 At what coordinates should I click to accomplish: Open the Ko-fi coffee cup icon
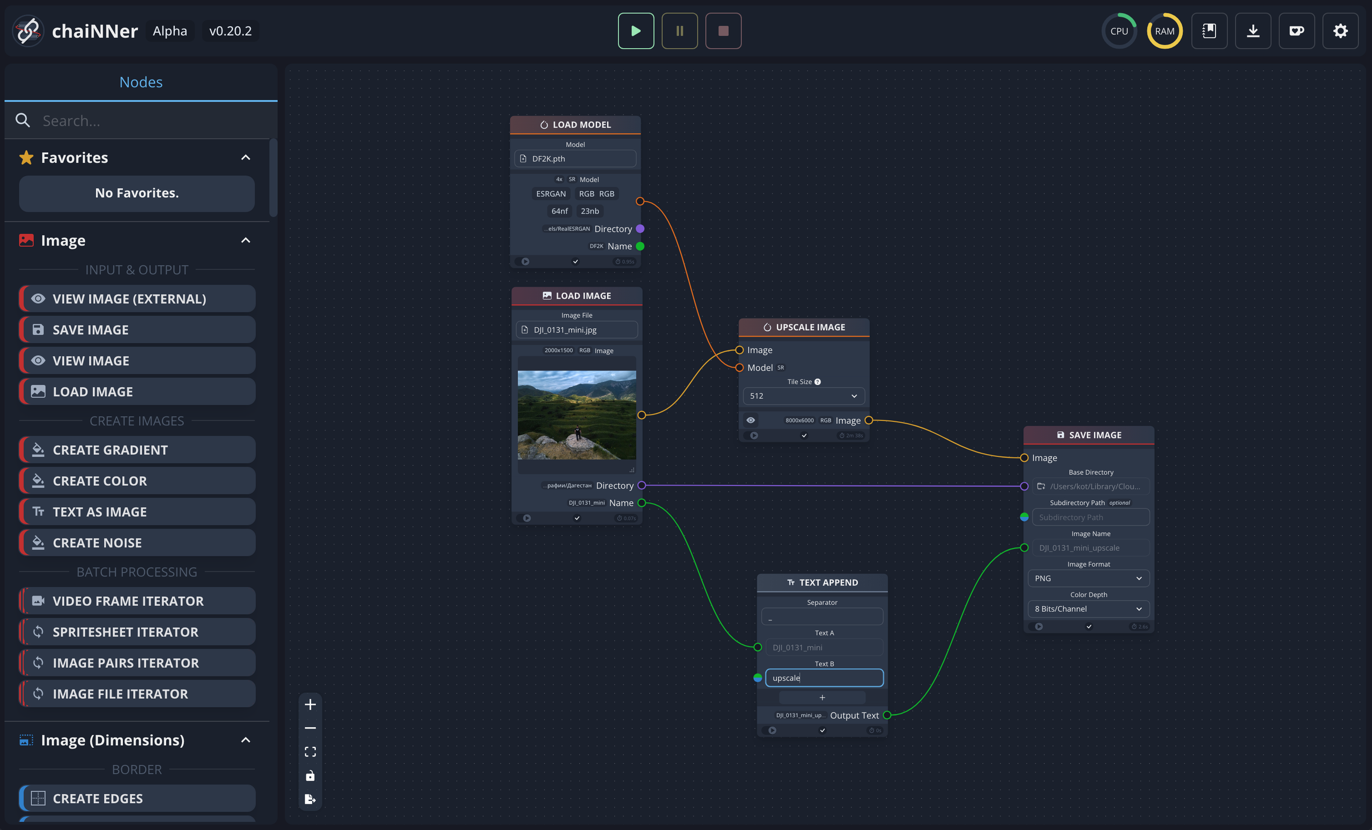(1296, 31)
